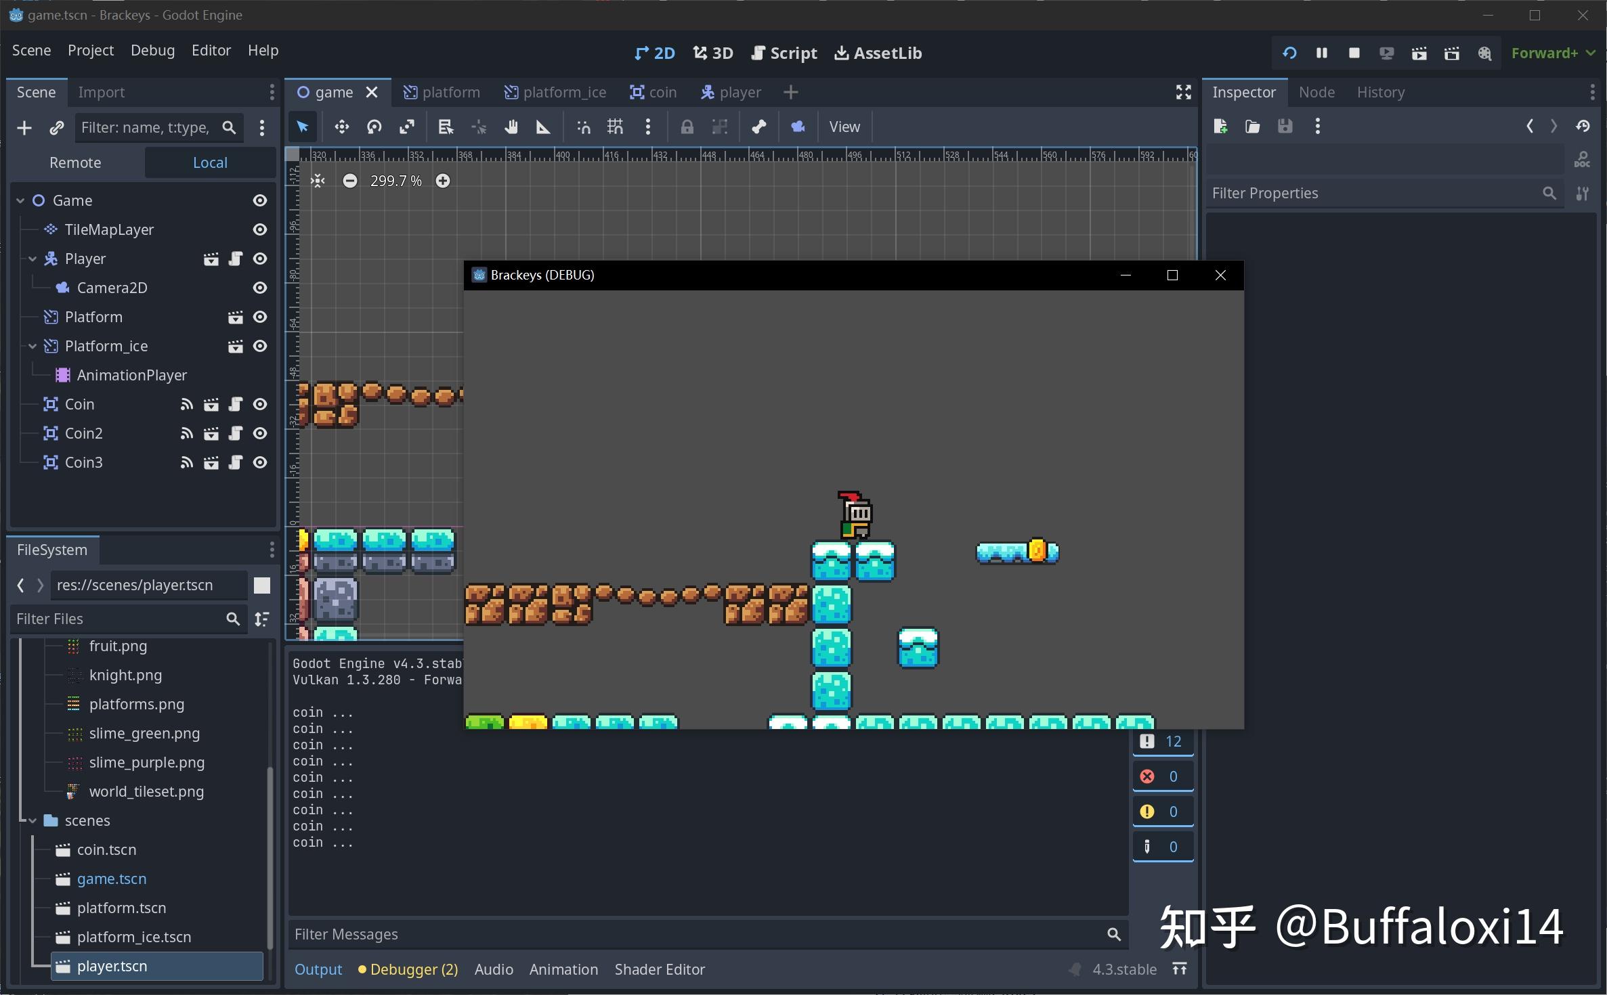This screenshot has width=1607, height=995.
Task: Select the Scale tool in the canvas toolbar
Action: pos(406,127)
